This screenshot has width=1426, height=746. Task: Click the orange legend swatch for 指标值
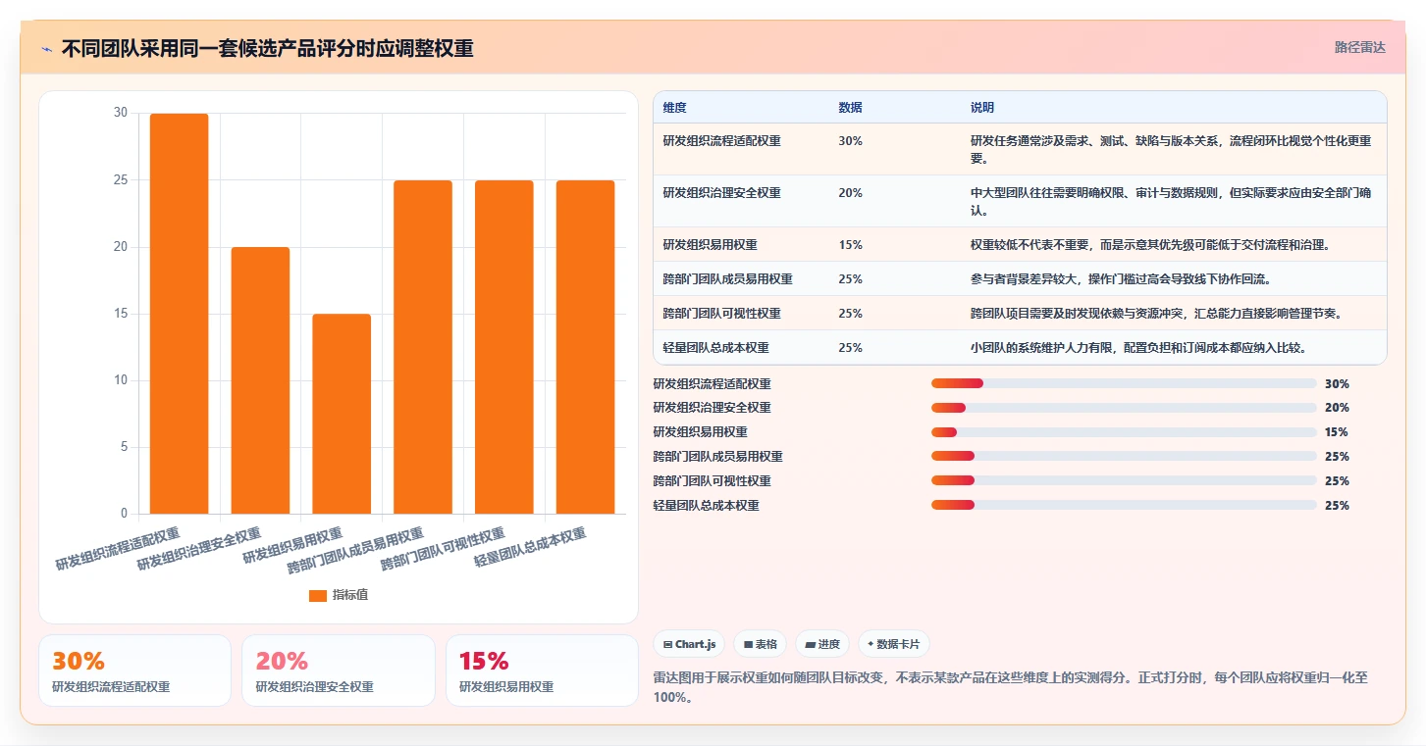pos(318,595)
